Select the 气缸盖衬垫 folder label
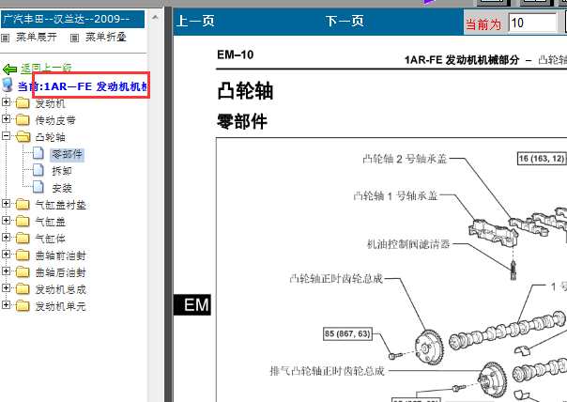 coord(60,205)
